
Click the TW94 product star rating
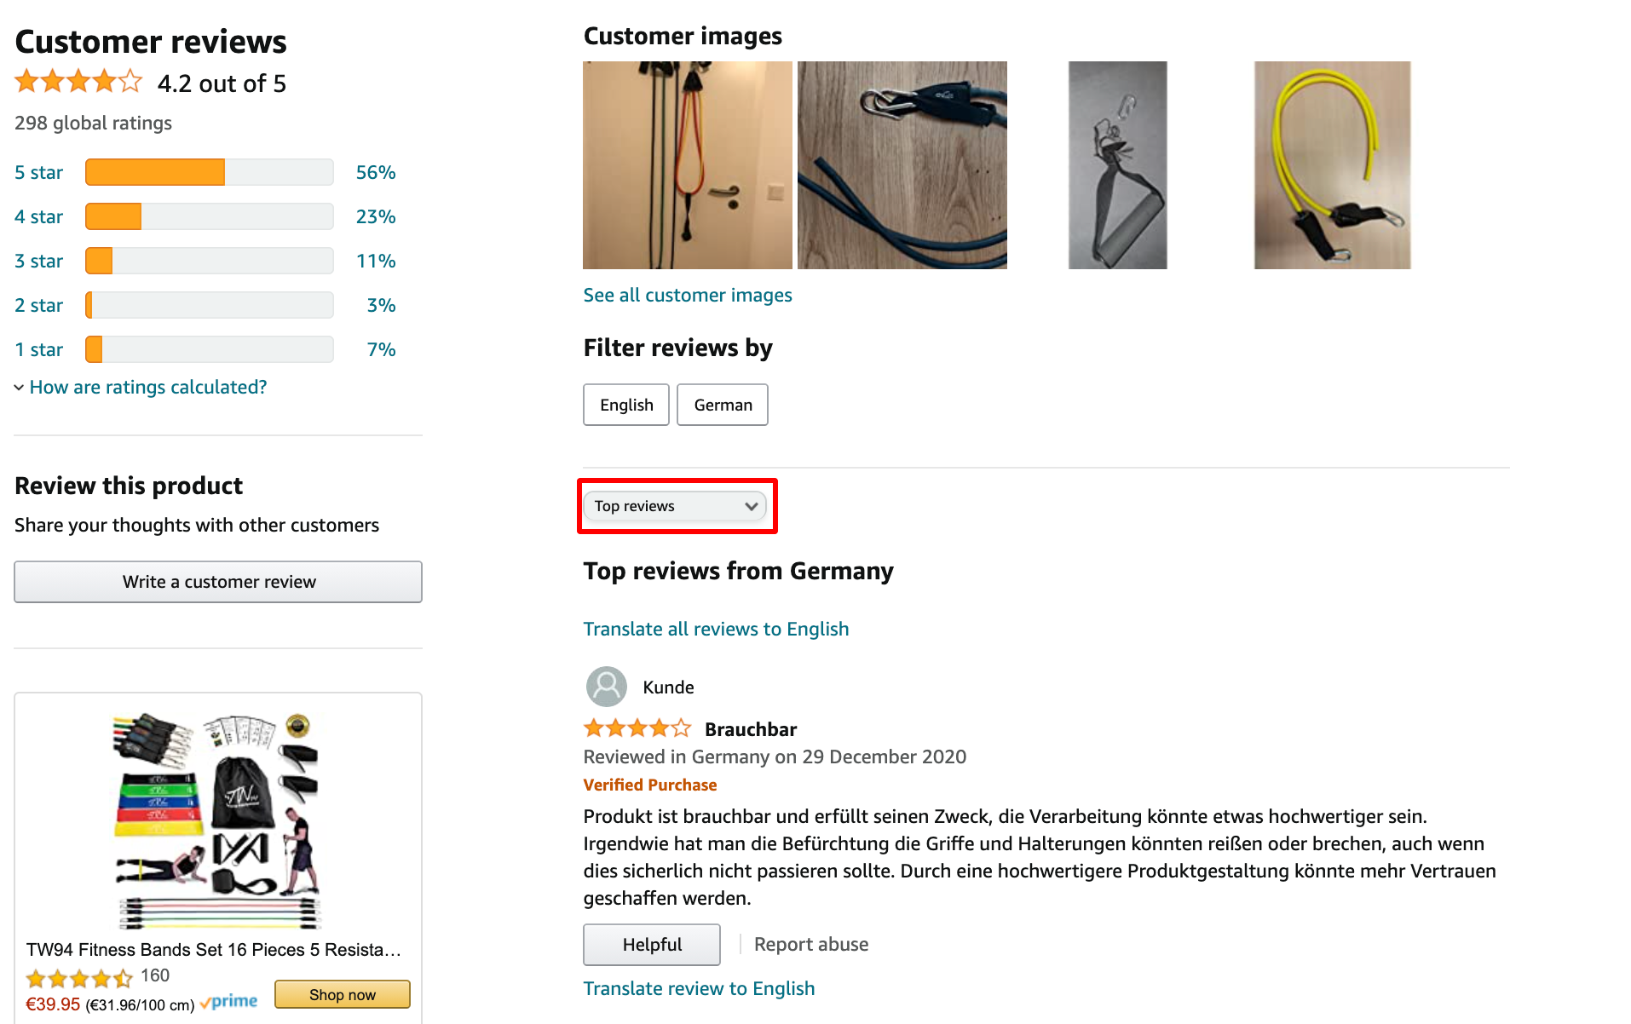(x=79, y=976)
